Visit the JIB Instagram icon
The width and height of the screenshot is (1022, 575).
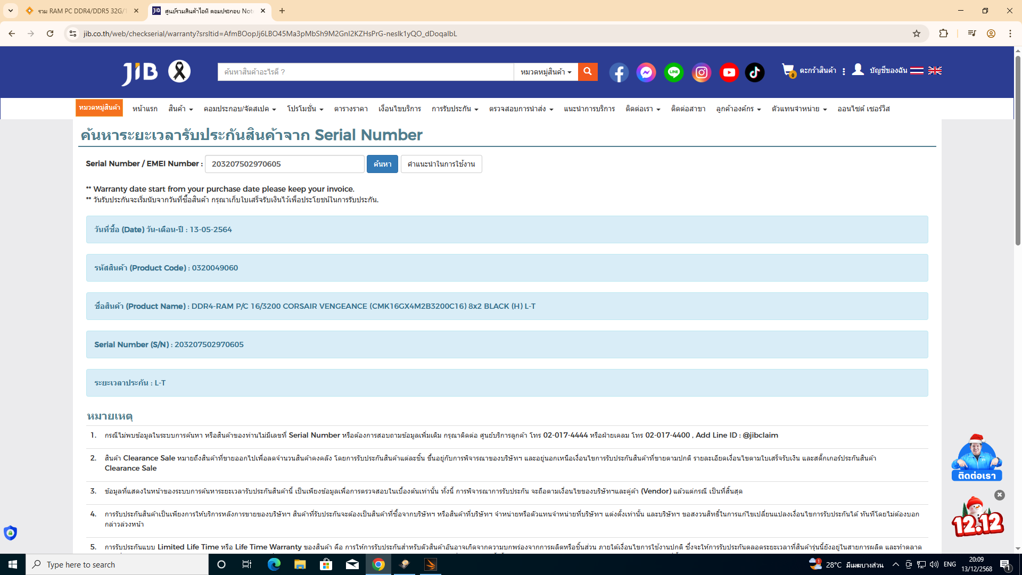pos(702,72)
